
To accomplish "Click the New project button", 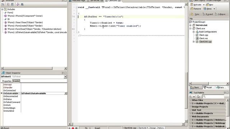I will click(x=210, y=5).
